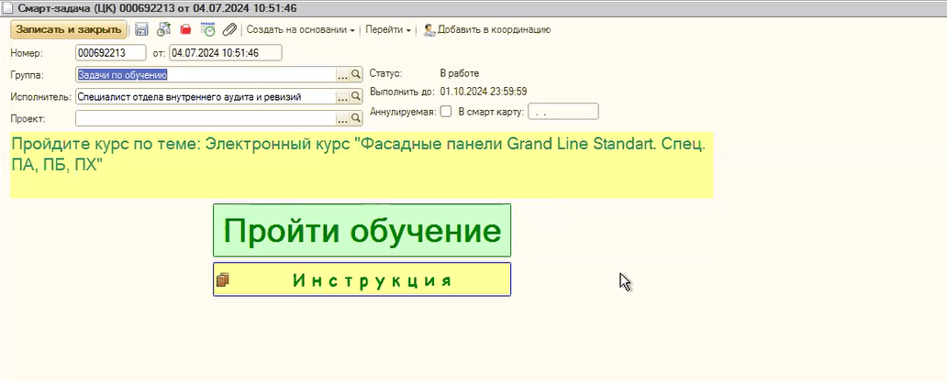Open the Создать на основании dropdown

(x=301, y=29)
